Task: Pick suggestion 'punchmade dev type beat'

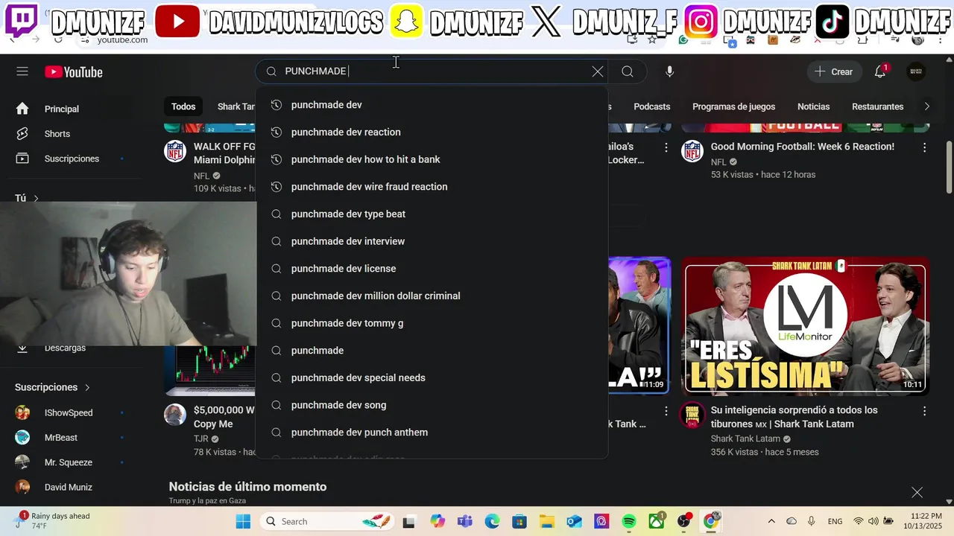Action: coord(432,214)
